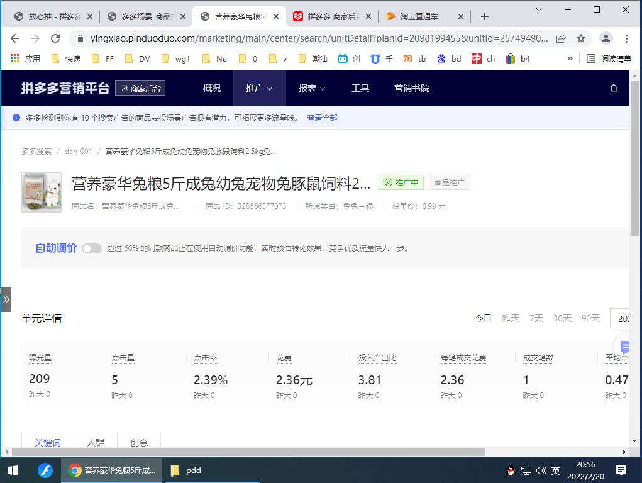642x483 pixels.
Task: Click the vertical page scrollbar
Action: tap(634, 158)
